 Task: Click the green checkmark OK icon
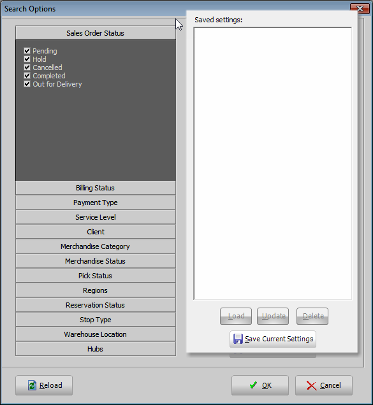pos(253,385)
